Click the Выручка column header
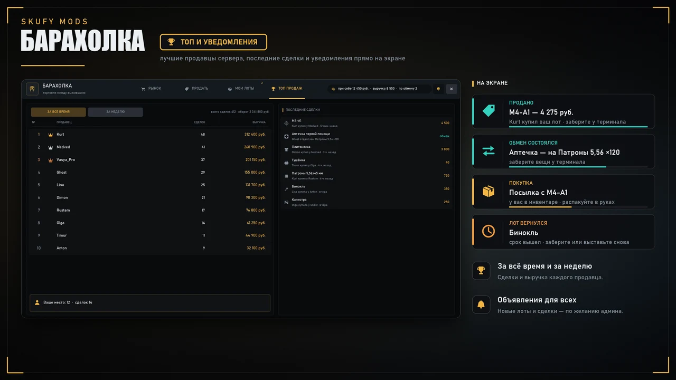This screenshot has height=380, width=676. point(259,122)
